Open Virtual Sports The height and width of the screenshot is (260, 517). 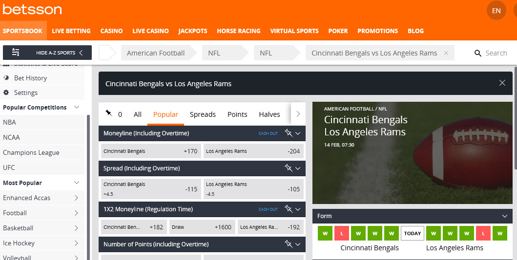[x=294, y=31]
